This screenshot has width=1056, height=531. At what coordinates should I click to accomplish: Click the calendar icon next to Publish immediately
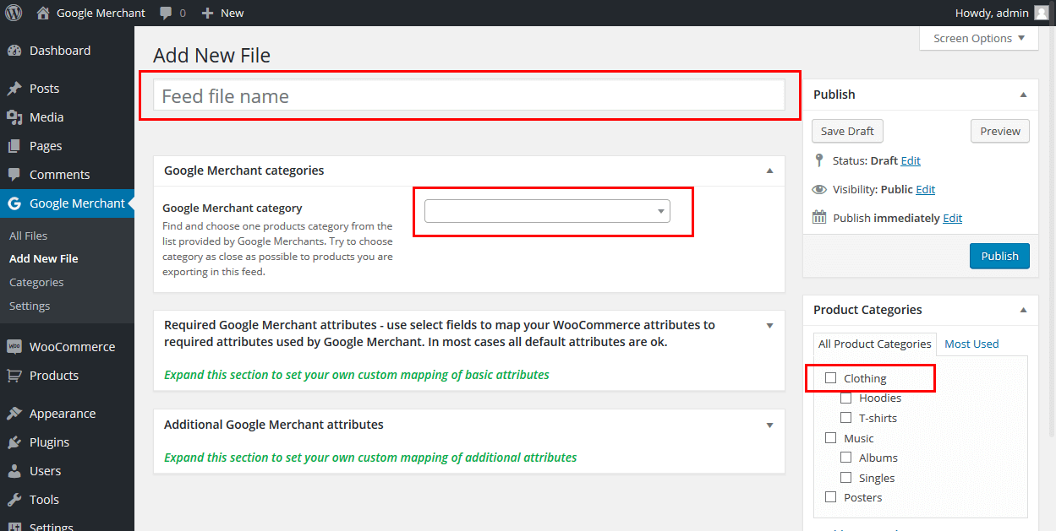(818, 218)
